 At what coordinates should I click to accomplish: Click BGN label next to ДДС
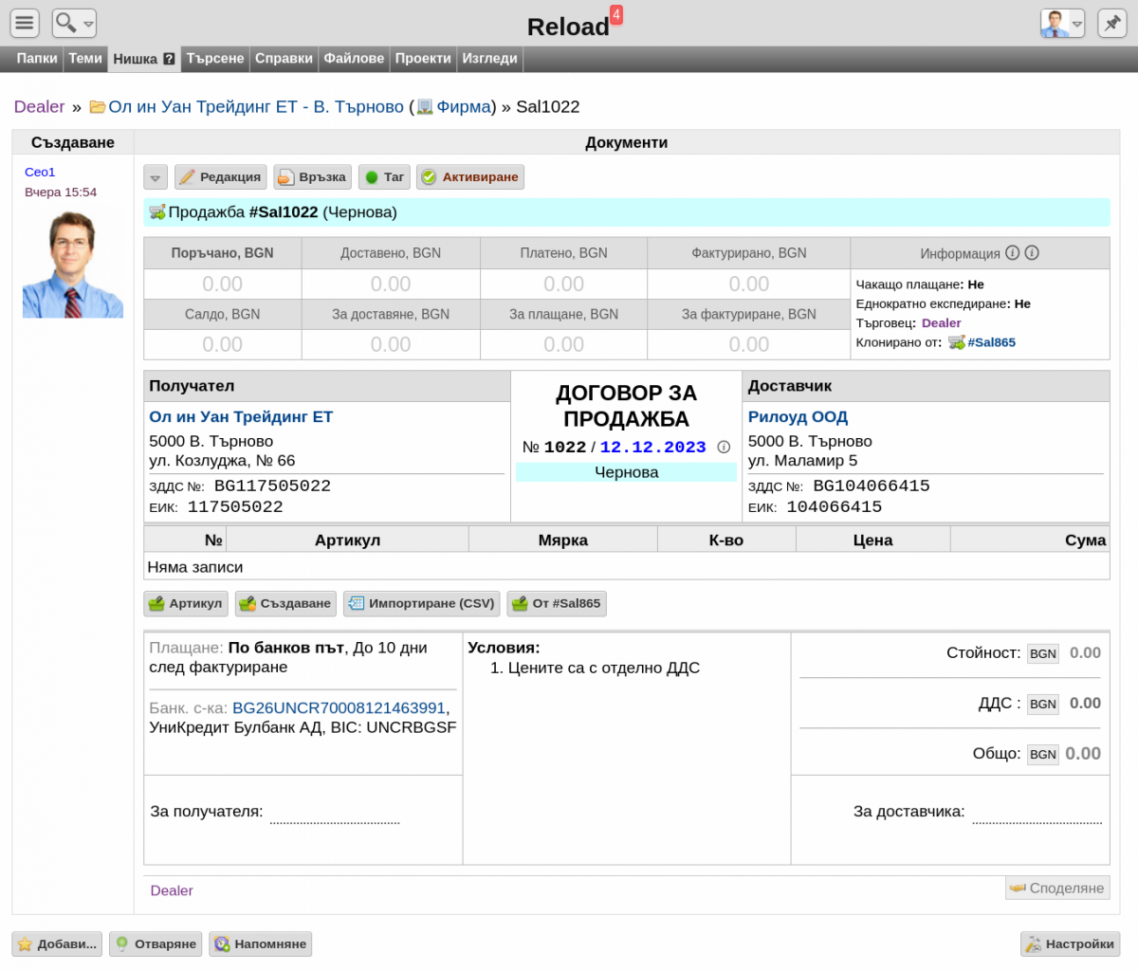pyautogui.click(x=1043, y=704)
